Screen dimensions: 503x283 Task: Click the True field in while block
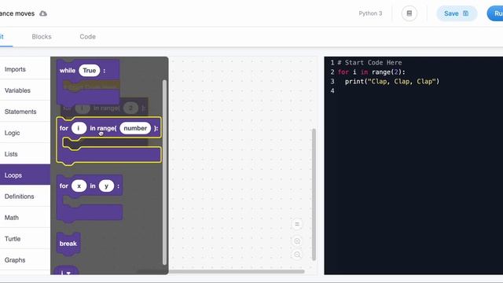point(89,71)
